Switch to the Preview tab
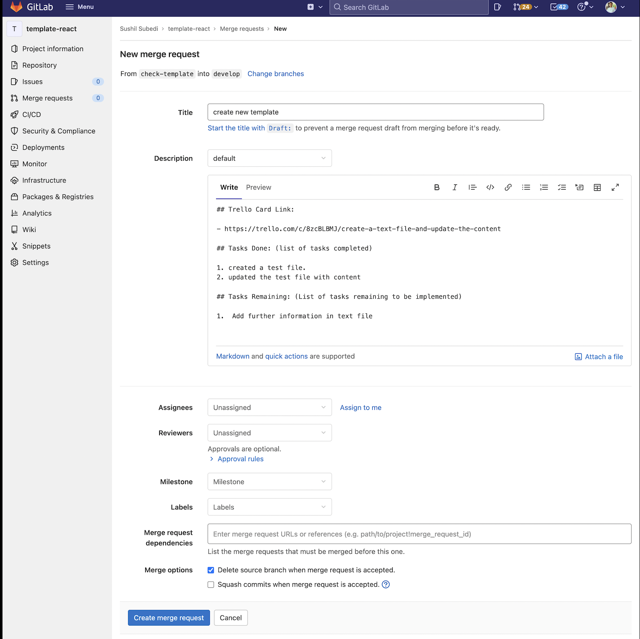The height and width of the screenshot is (639, 640). point(259,187)
